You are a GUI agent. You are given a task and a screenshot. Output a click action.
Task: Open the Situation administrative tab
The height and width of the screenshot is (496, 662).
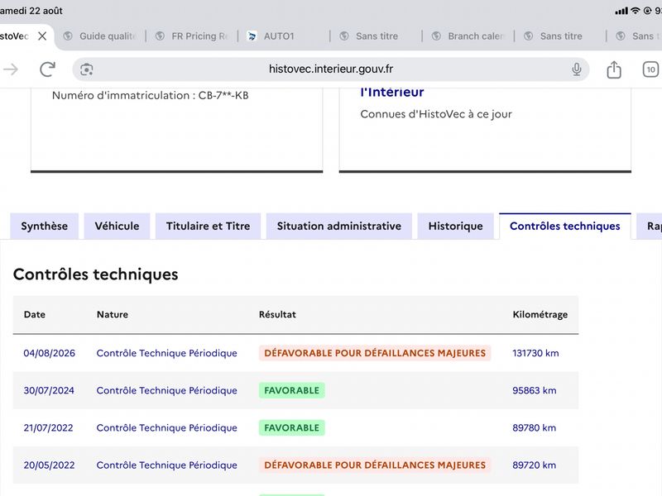339,226
